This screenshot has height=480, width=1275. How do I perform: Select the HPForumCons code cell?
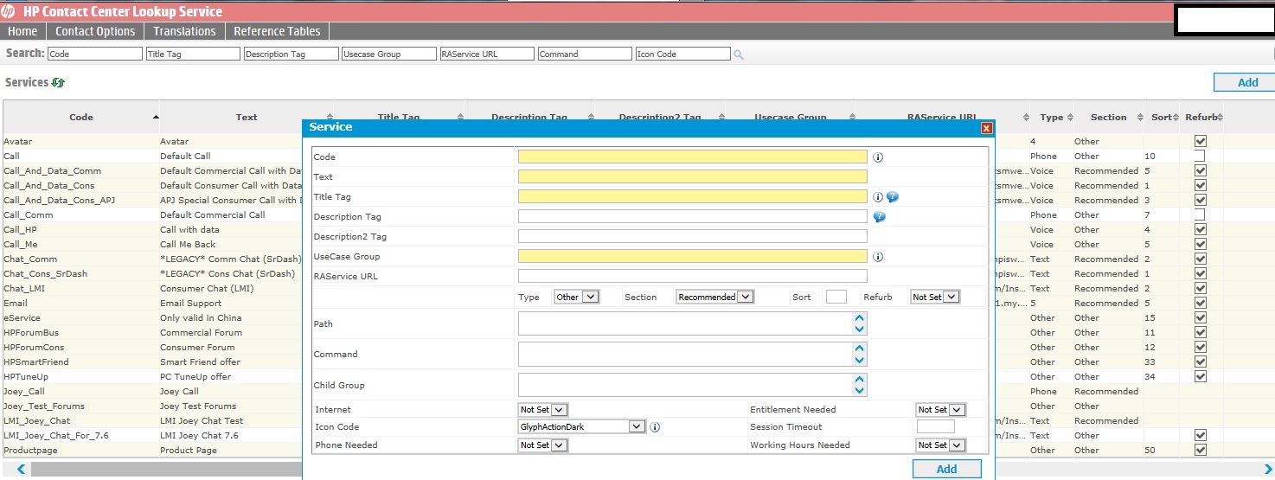coord(34,348)
